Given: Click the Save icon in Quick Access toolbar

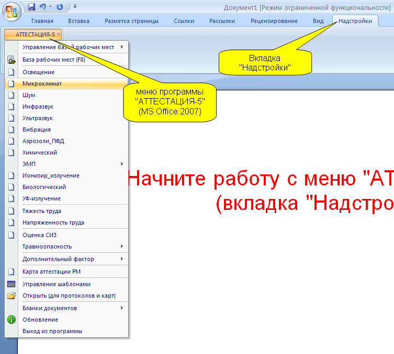Looking at the screenshot, I should tap(31, 6).
